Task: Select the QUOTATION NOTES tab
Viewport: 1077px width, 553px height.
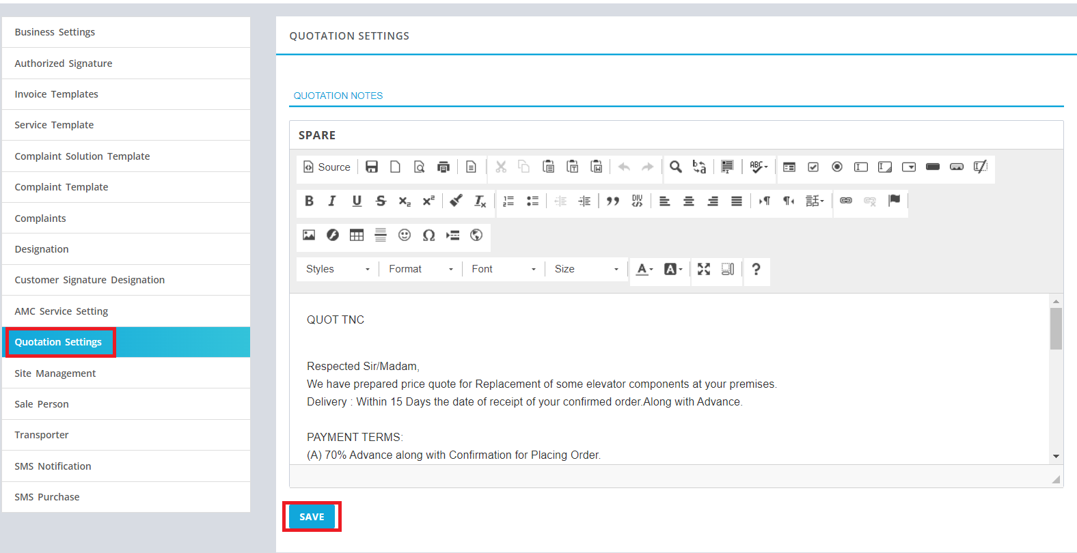Action: (x=338, y=96)
